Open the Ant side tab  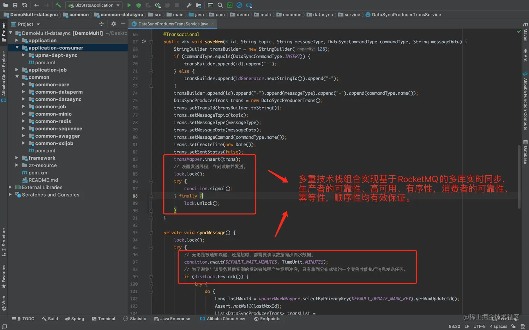point(525,55)
